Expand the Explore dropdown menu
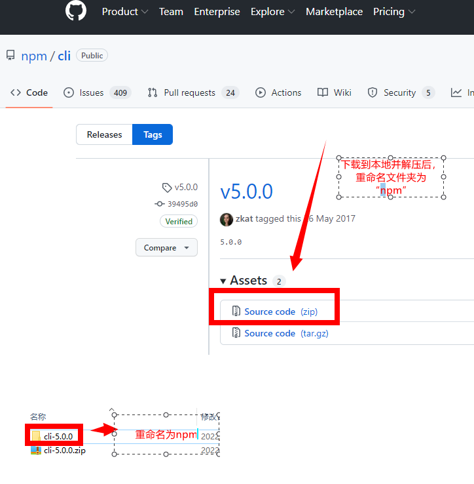Screen dimensions: 474x484 click(x=273, y=12)
